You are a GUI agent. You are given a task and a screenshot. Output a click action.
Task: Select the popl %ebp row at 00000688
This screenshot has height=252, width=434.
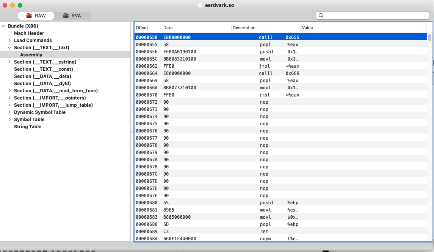click(x=280, y=224)
